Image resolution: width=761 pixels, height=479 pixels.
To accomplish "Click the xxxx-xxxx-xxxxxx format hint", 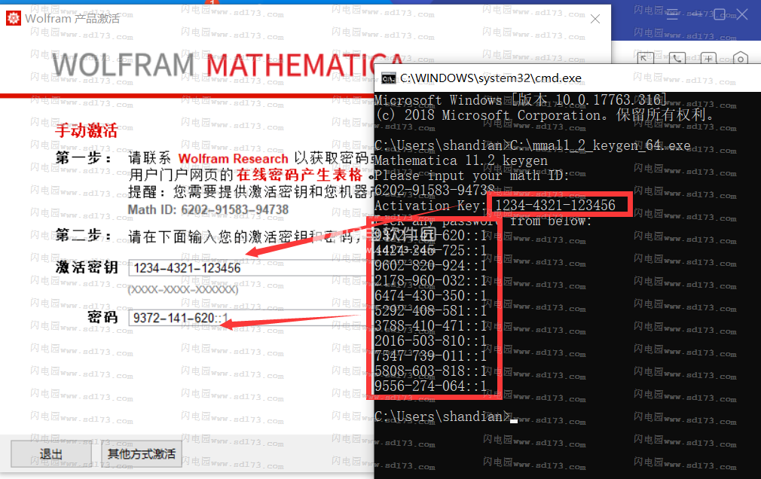I will [x=183, y=290].
